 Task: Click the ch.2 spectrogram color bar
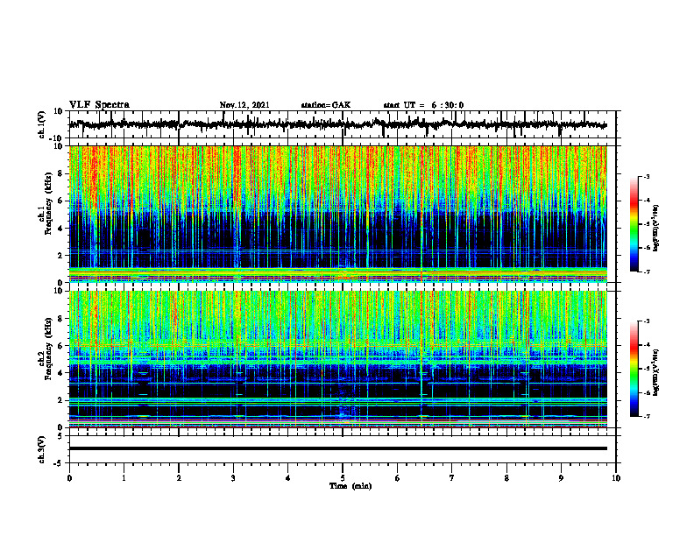[634, 369]
